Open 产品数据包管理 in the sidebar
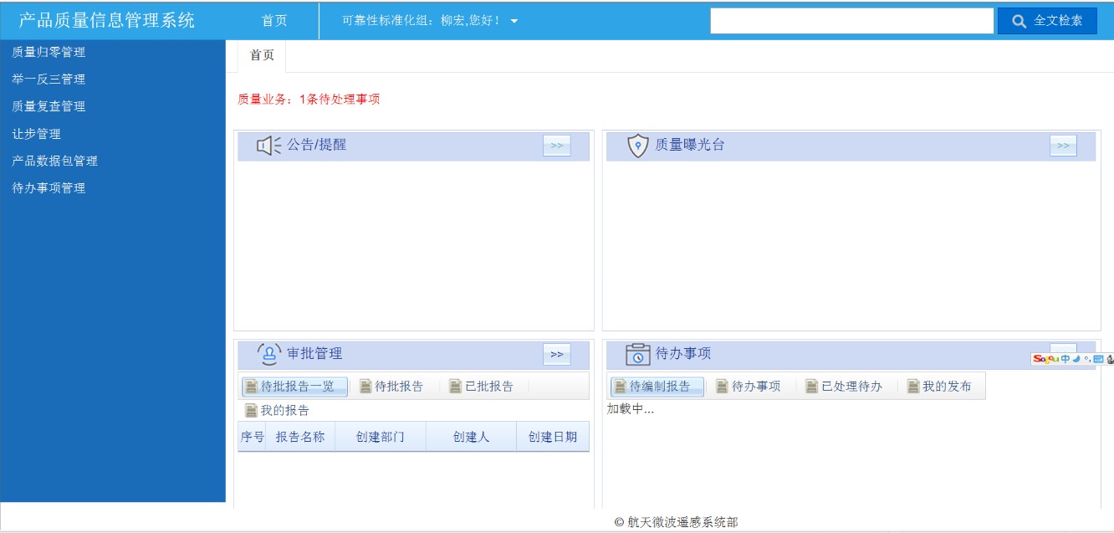Screen dimensions: 1114x533 click(x=54, y=161)
